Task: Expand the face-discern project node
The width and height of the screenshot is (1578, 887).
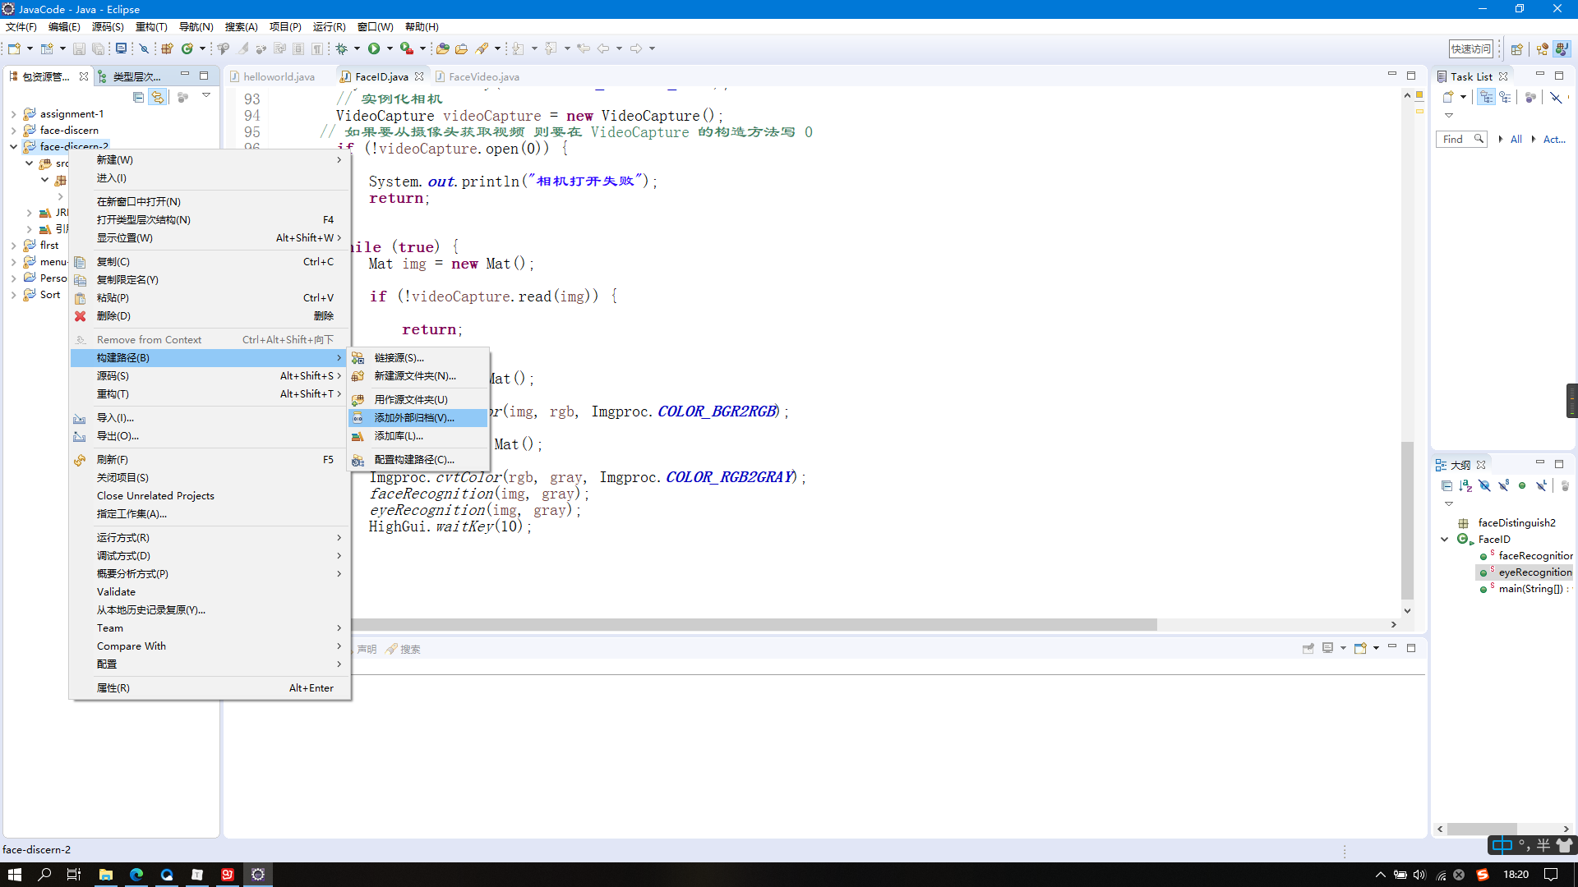Action: 14,131
